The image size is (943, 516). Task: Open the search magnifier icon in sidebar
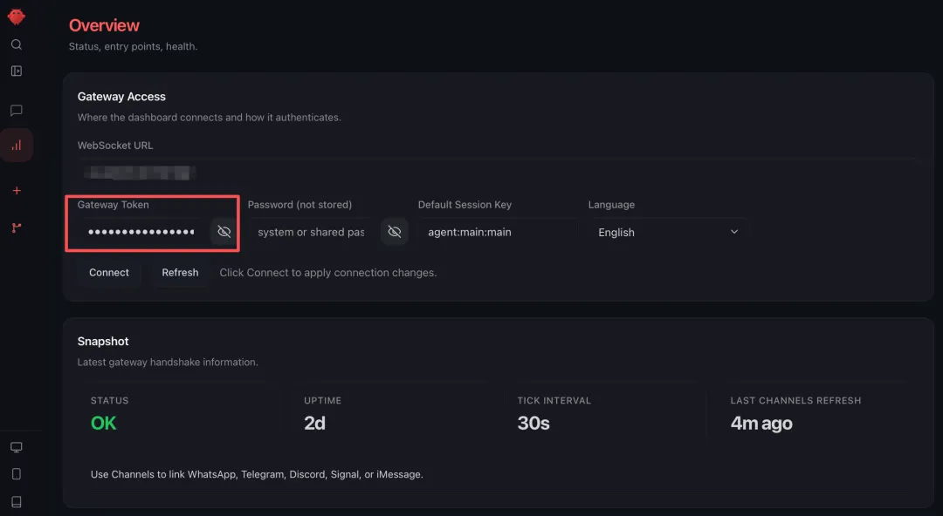coord(17,44)
